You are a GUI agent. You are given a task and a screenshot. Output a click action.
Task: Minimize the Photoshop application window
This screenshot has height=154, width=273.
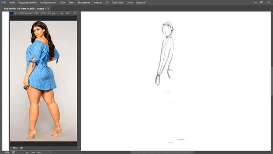pyautogui.click(x=256, y=2)
